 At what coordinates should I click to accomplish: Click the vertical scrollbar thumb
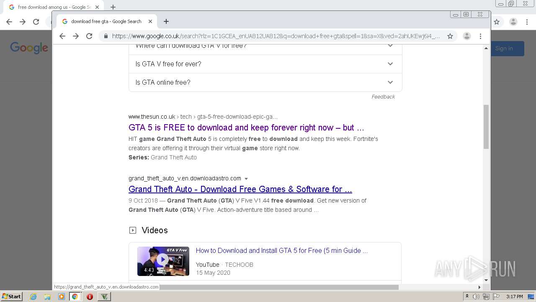coord(486,127)
